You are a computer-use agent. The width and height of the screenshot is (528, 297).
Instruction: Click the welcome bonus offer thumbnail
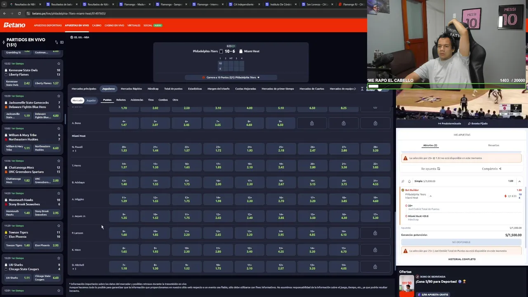[406, 285]
